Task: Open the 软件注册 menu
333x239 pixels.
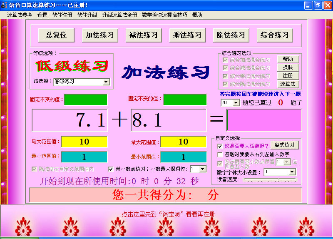Action: [x=62, y=15]
